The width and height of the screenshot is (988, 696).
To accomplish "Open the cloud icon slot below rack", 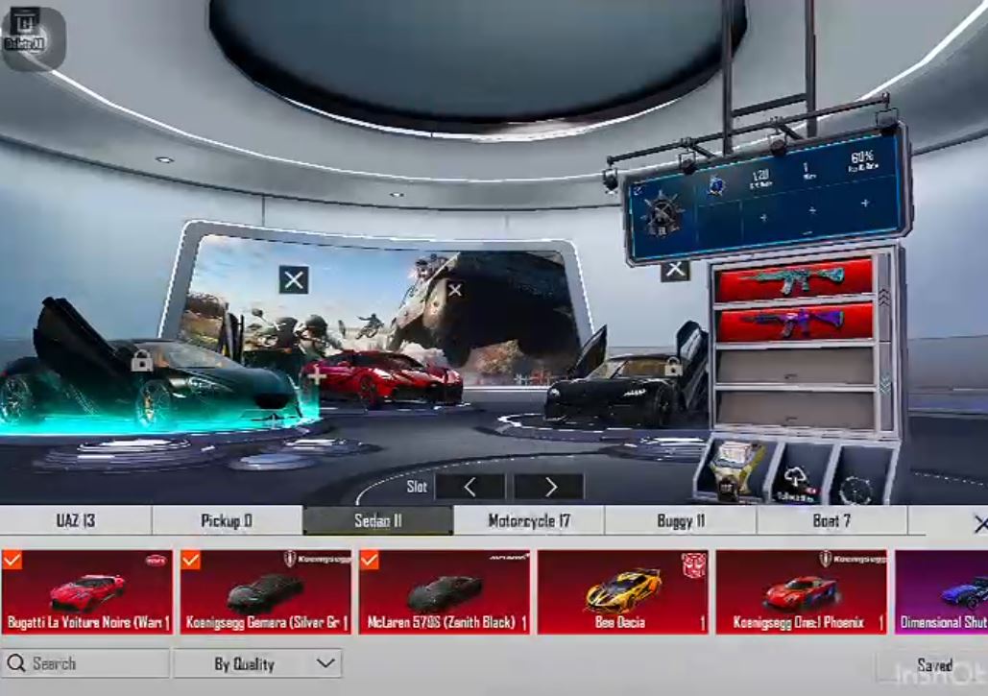I will 797,477.
